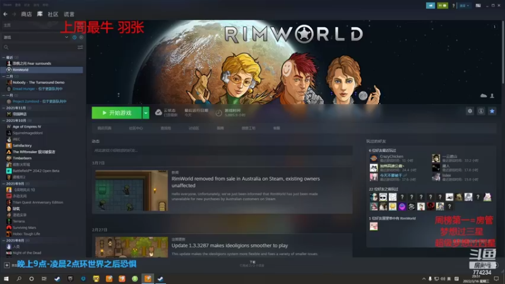
Task: Open the Australia news thumbnail image
Action: pyautogui.click(x=131, y=191)
